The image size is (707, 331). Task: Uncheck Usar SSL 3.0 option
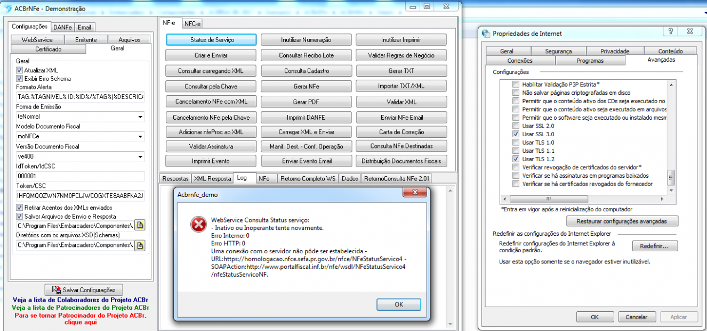click(516, 134)
